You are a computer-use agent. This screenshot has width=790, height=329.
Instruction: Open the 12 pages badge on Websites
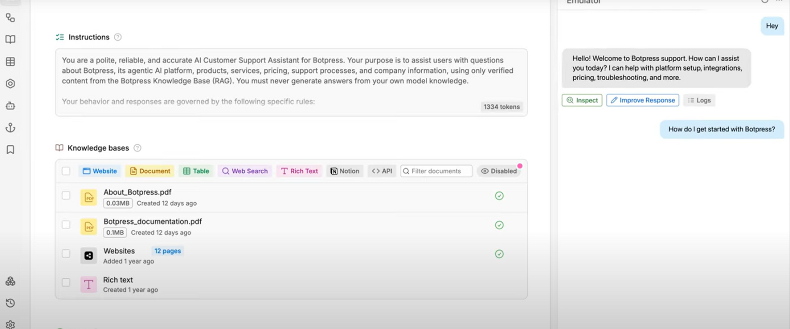[x=168, y=251]
